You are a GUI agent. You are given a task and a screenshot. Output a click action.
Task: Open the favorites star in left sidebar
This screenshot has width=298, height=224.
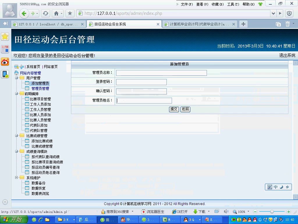[5, 36]
